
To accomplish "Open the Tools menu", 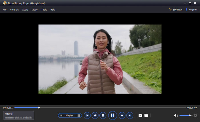I will pos(44,10).
